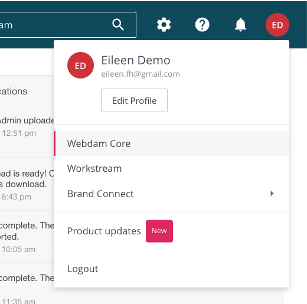Open the 6:43 pm download-ready notification
The width and height of the screenshot is (307, 304).
point(27,184)
